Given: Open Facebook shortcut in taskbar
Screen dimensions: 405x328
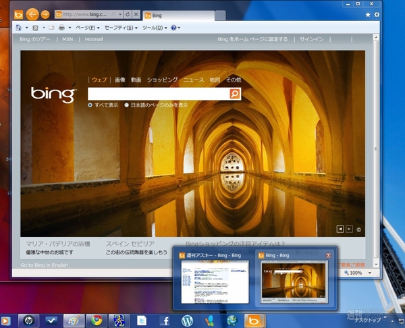Looking at the screenshot, I should (165, 321).
